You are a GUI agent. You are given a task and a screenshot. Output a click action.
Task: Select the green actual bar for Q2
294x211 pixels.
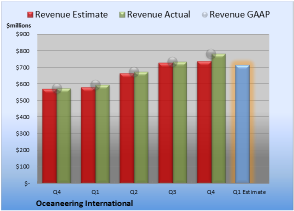point(141,127)
